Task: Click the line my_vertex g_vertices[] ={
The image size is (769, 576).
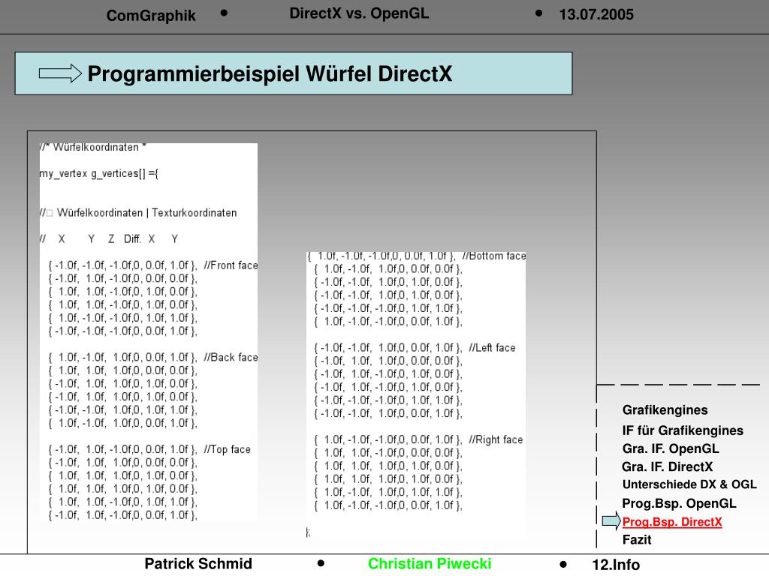Action: (x=98, y=174)
